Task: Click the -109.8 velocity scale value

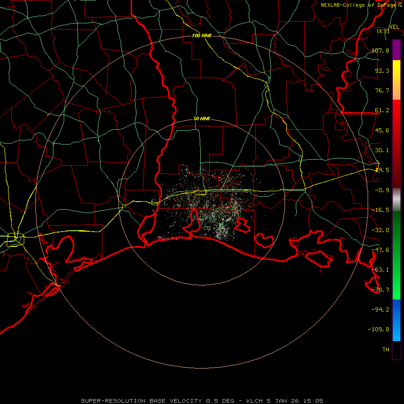Action: point(378,329)
